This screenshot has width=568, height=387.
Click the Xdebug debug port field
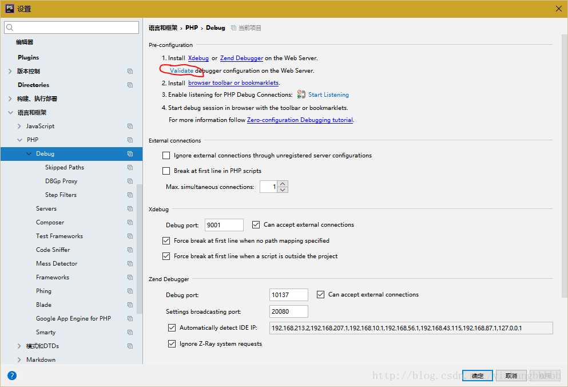pos(224,225)
